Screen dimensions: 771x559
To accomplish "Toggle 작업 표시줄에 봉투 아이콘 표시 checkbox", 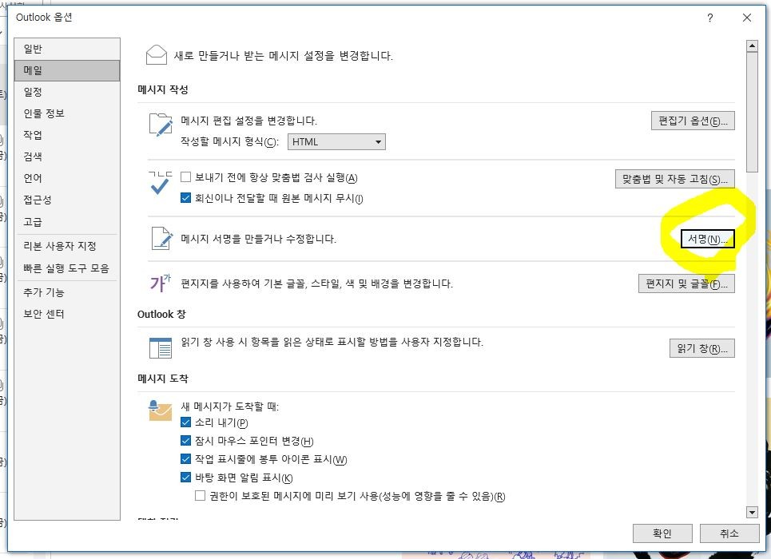I will pyautogui.click(x=186, y=458).
